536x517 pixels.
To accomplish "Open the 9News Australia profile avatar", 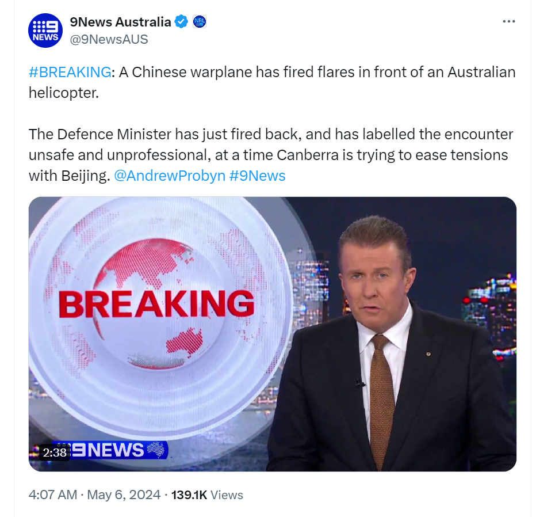I will click(x=45, y=30).
